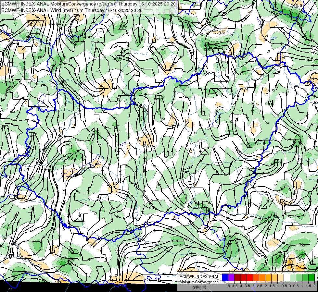Click the white legend swatch
The height and width of the screenshot is (292, 318).
[x=287, y=278]
